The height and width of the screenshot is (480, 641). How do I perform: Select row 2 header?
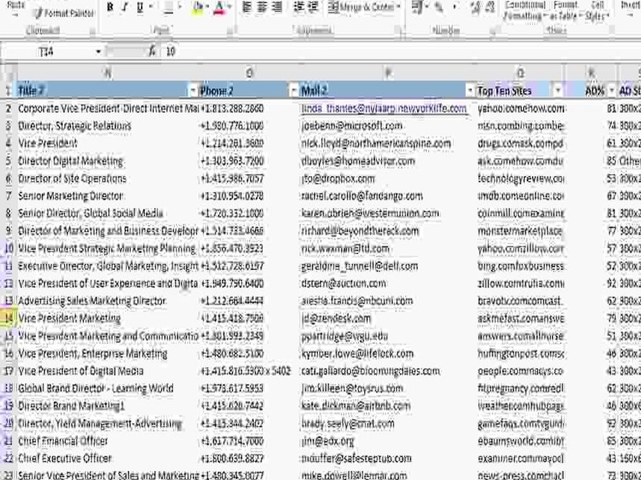point(8,108)
